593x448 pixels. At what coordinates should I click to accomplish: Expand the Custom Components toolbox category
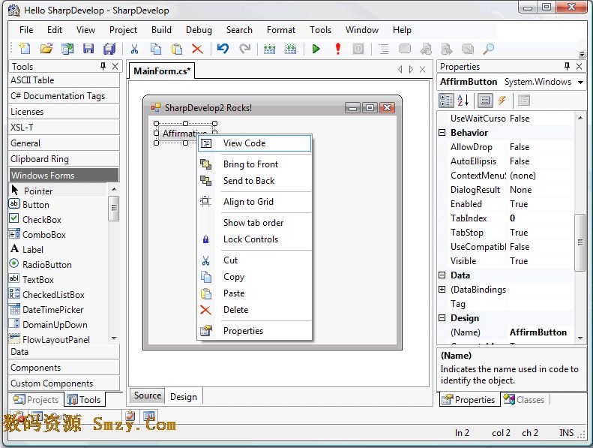point(64,383)
